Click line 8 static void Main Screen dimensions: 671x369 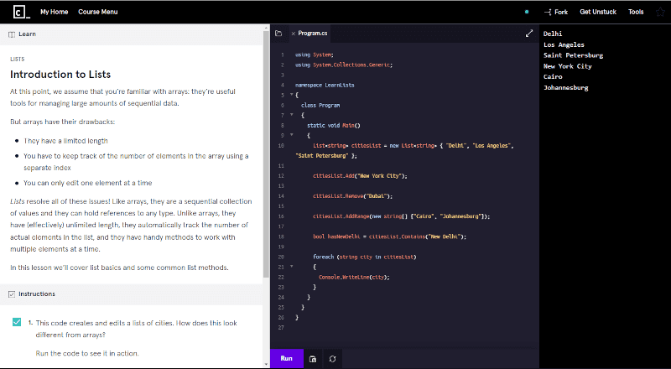click(334, 126)
